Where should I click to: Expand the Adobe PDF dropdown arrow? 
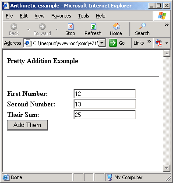point(166,43)
